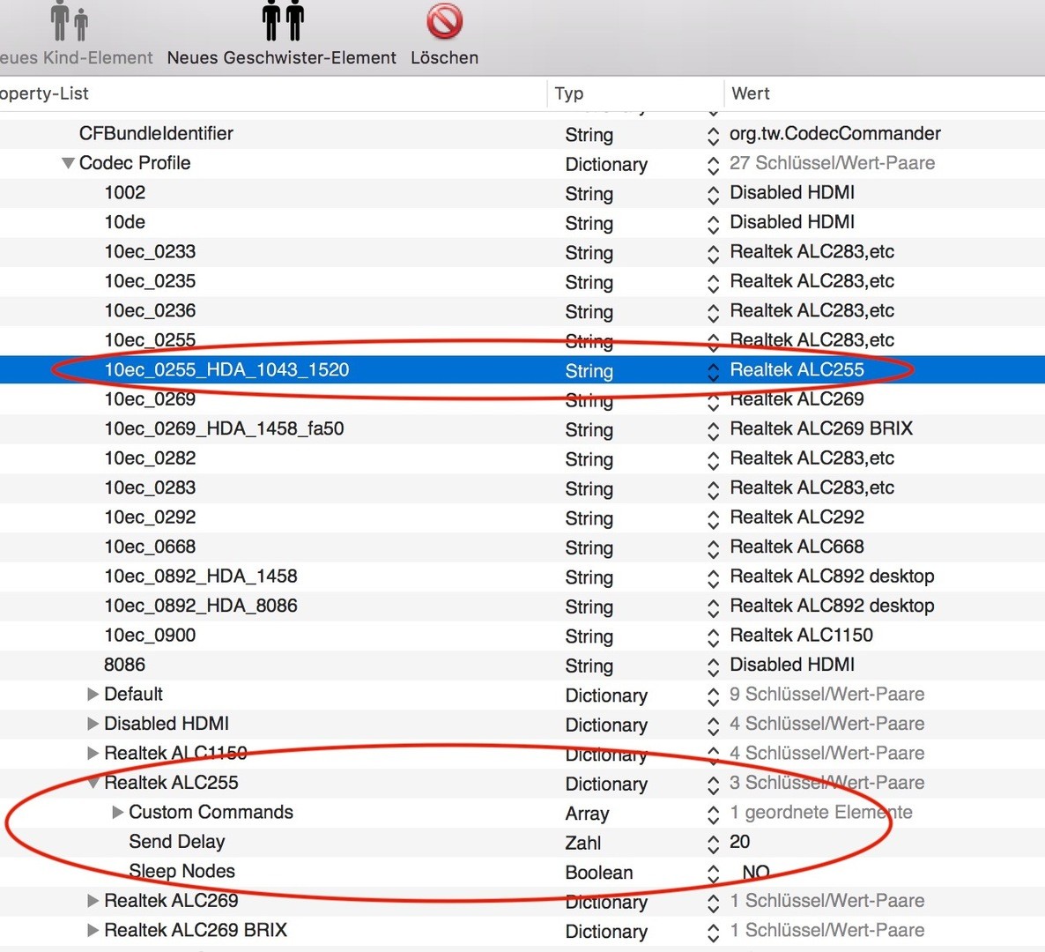
Task: Select the 1002 key row
Action: pos(124,193)
